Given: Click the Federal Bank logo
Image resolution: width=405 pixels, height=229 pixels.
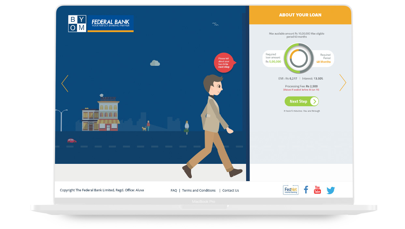Looking at the screenshot, I should (x=110, y=23).
